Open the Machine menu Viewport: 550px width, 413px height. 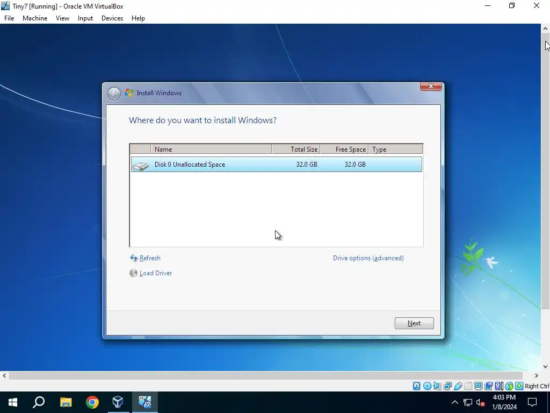[x=35, y=18]
